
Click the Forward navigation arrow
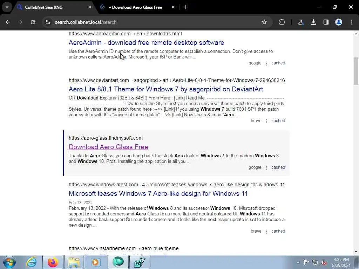20,22
